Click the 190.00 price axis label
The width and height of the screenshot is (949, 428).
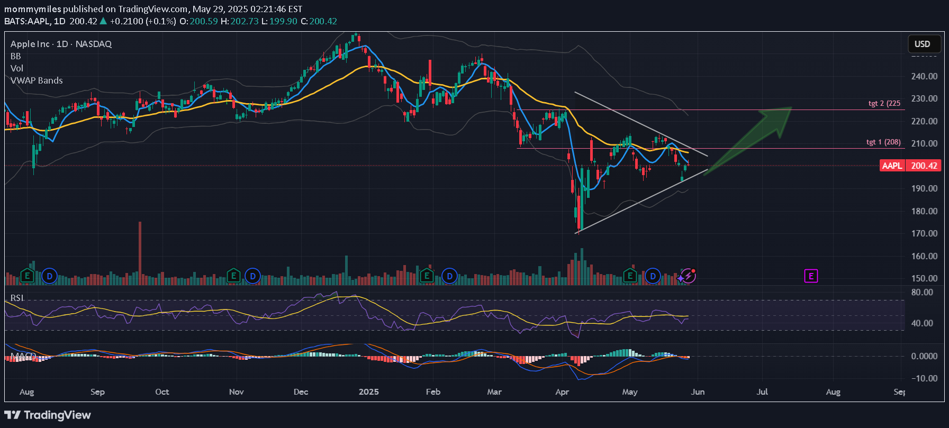pos(924,188)
